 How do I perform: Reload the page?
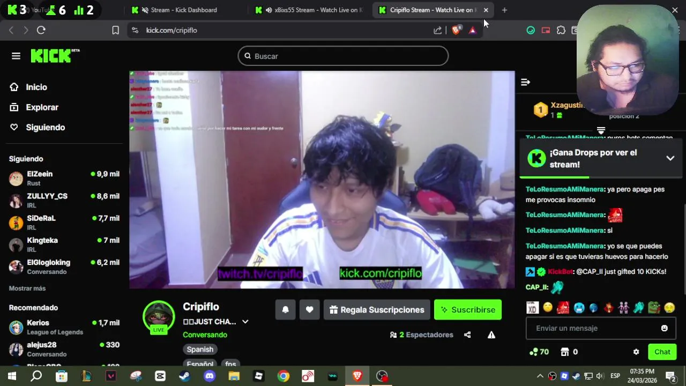click(41, 30)
